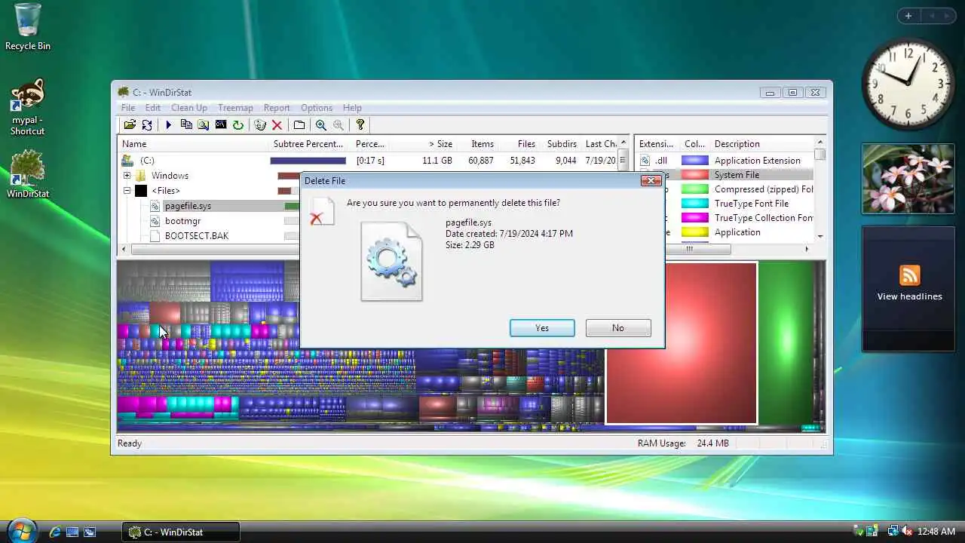Click the Subdirs column header

(560, 144)
